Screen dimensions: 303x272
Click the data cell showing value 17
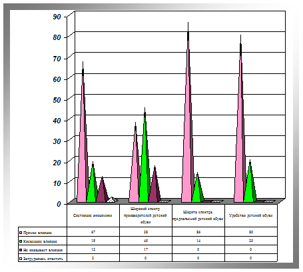point(146,249)
